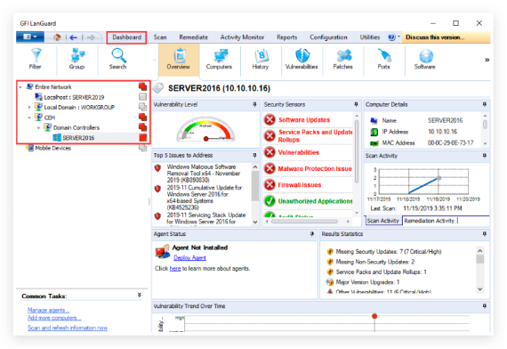Image resolution: width=507 pixels, height=349 pixels.
Task: Open the Dashboard tab
Action: (x=126, y=37)
